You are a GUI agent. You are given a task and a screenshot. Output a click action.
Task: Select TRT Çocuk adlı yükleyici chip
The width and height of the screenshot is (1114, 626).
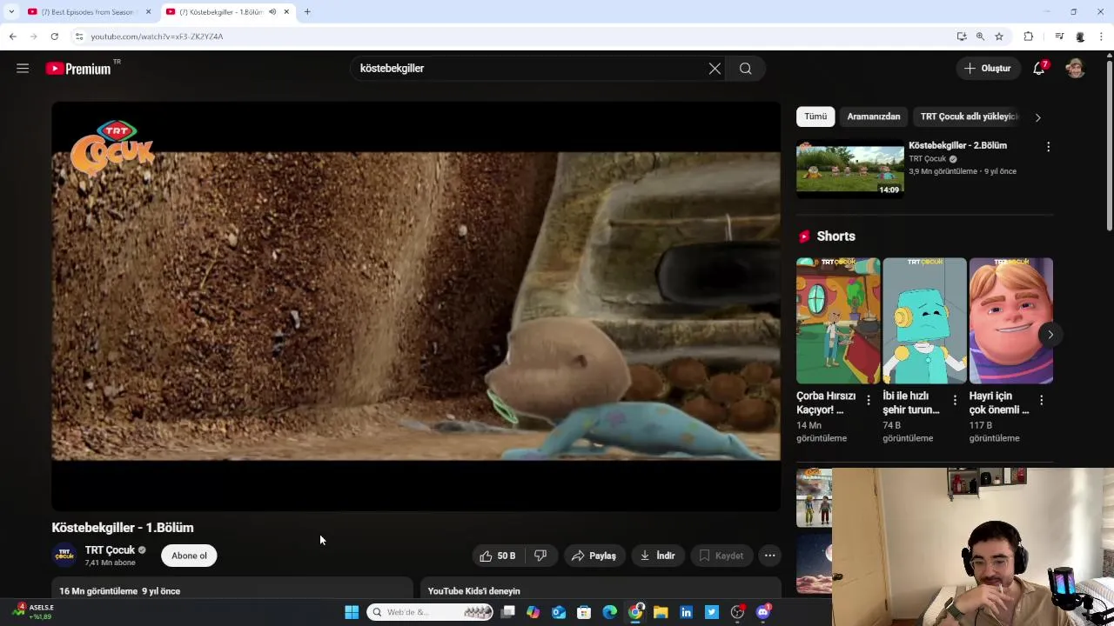pyautogui.click(x=969, y=117)
